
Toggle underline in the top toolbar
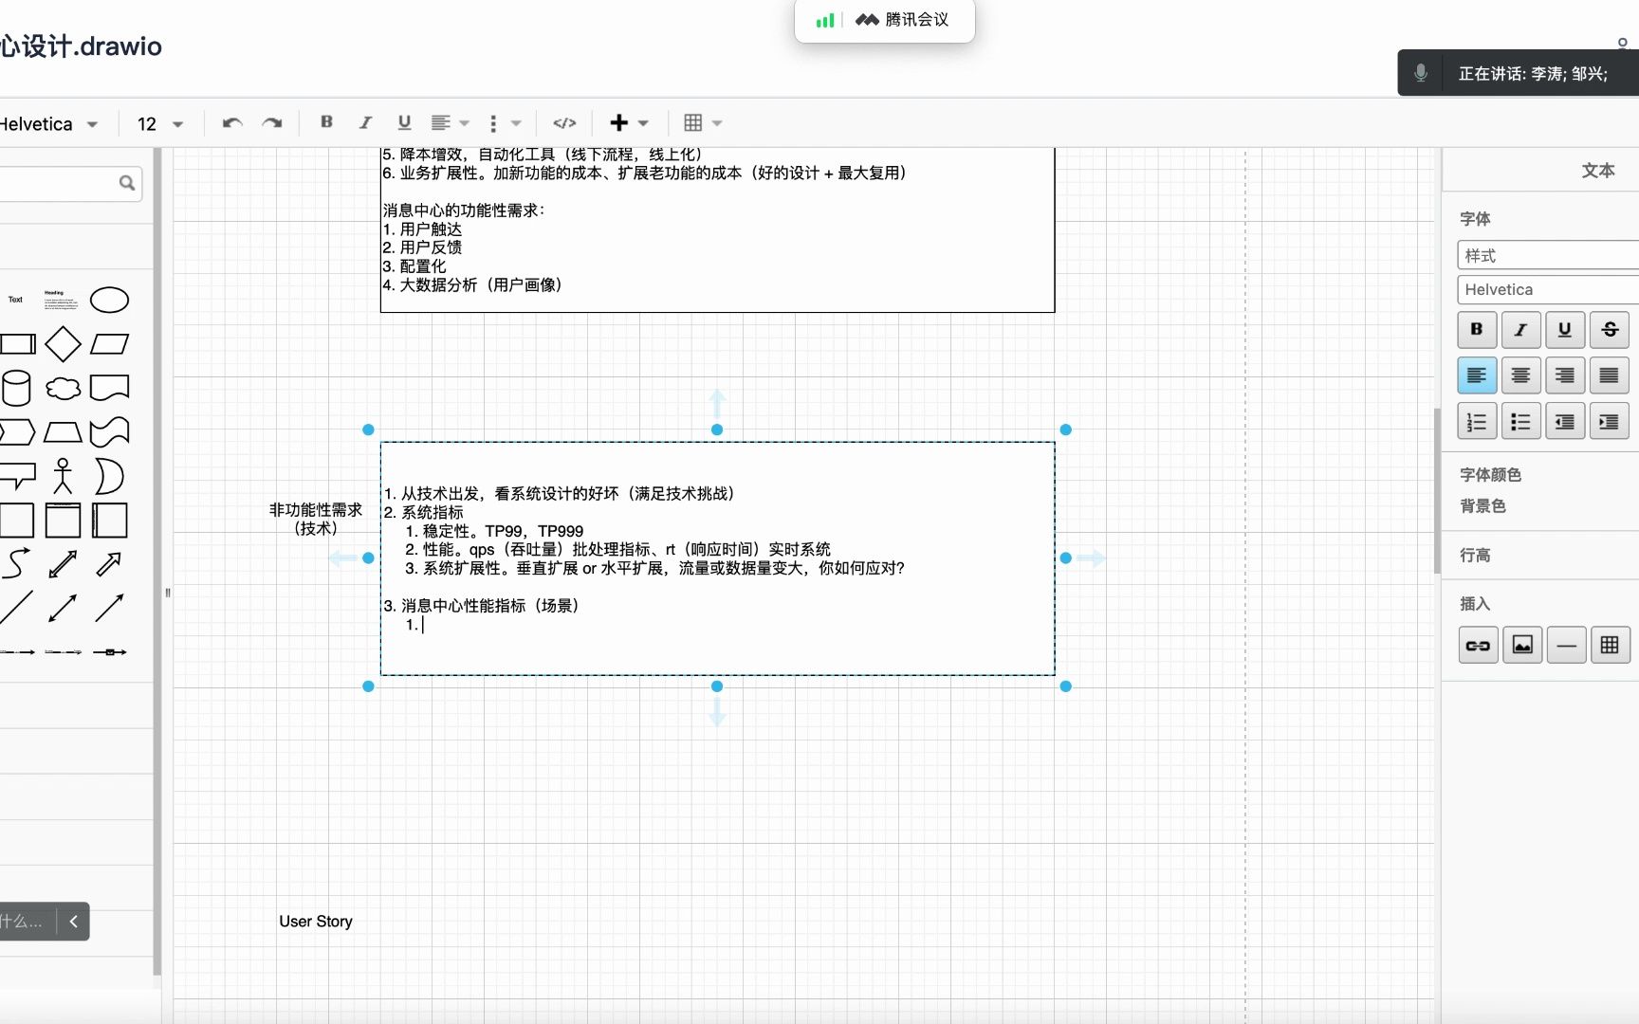tap(404, 122)
